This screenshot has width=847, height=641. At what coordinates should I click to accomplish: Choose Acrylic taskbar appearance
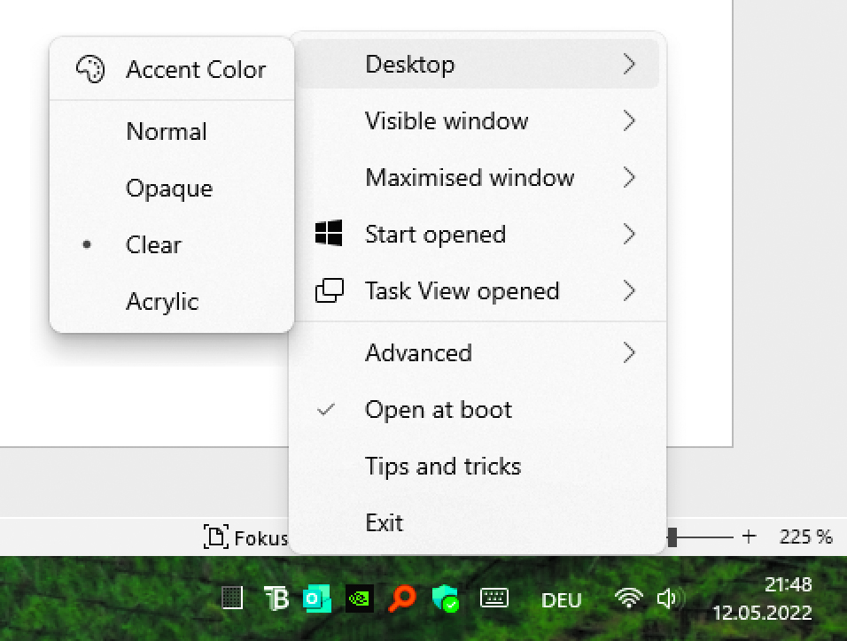coord(172,301)
